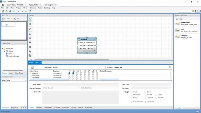Expand Indexes section in student table
201x113 pixels.
pyautogui.click(x=95, y=51)
